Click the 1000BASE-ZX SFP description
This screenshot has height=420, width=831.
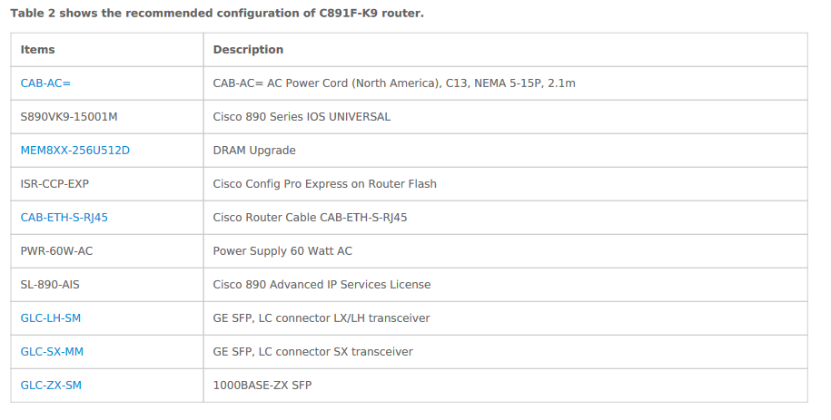tap(262, 386)
